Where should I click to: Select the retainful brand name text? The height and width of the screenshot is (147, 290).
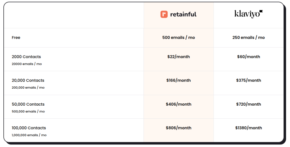183,14
